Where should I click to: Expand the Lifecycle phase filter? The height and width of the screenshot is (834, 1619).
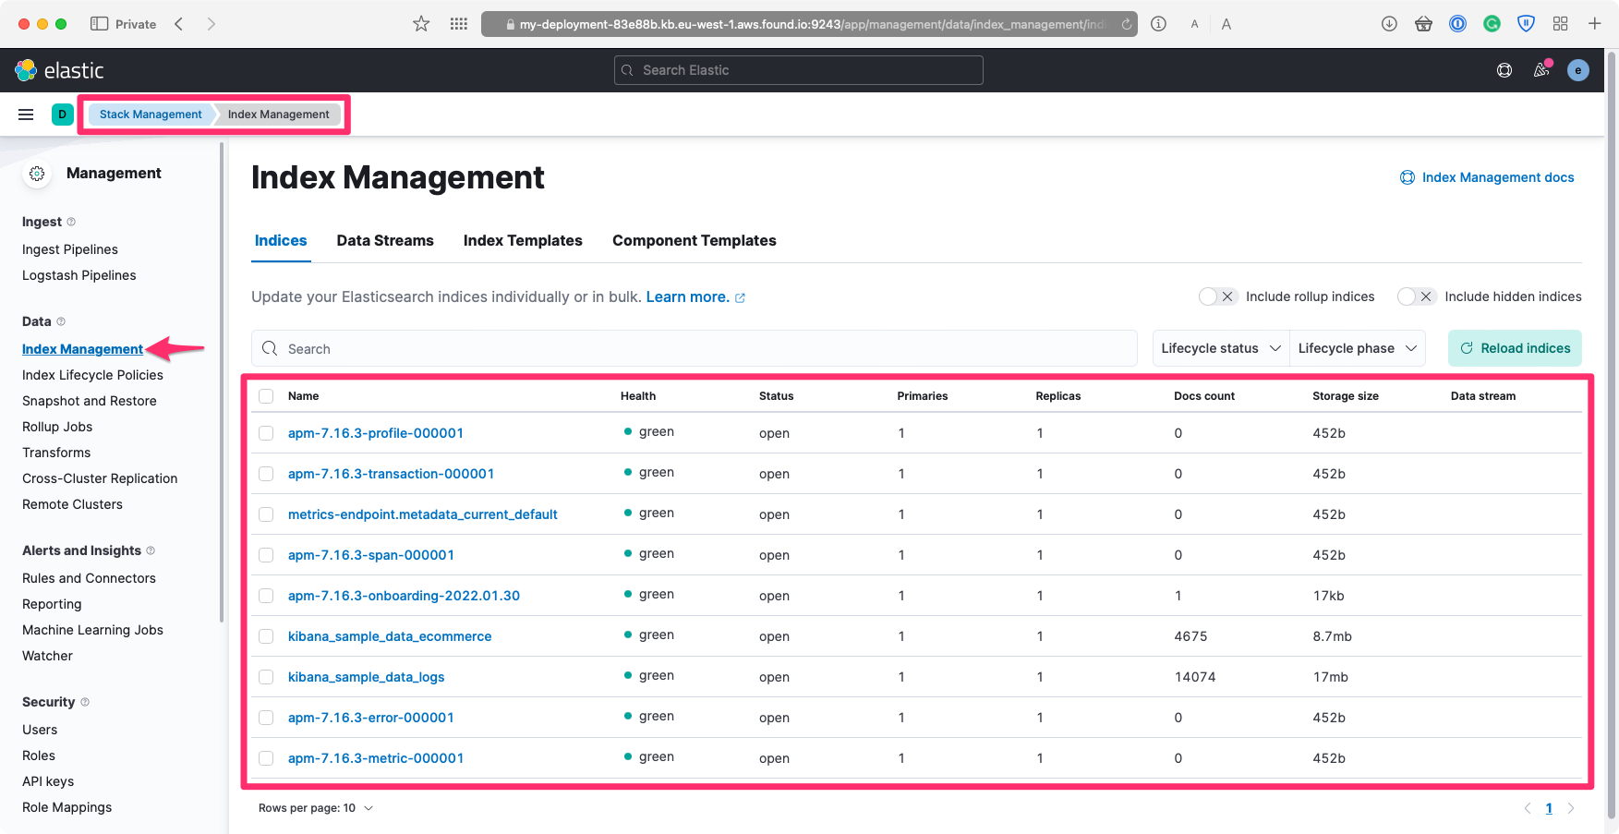[1357, 348]
